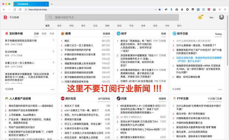The width and height of the screenshot is (229, 140).
Task: Open 为什么美联储一提加息，市场就慌了？
Action: pyautogui.click(x=196, y=45)
